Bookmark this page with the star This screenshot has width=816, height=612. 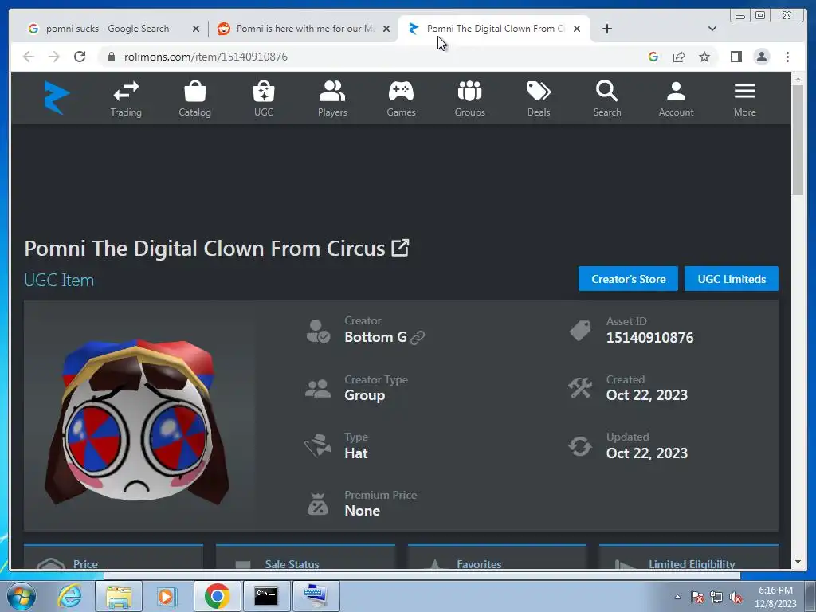click(704, 57)
